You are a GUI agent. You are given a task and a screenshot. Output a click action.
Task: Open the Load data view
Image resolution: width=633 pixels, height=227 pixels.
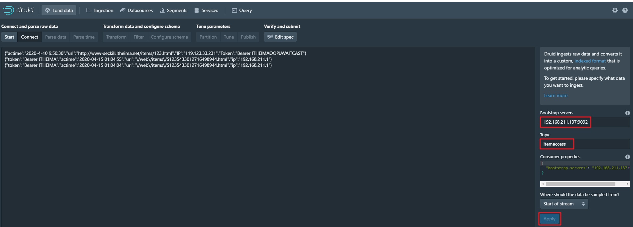[59, 10]
